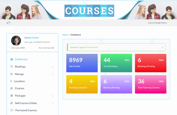Expand the Sell Courses Online chevron

53,103
